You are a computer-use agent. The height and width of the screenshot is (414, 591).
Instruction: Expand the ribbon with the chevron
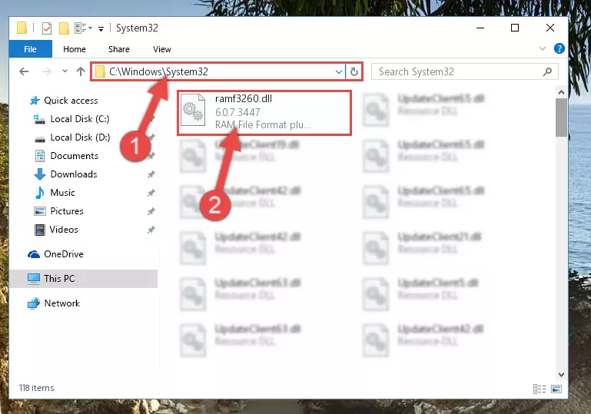(543, 48)
